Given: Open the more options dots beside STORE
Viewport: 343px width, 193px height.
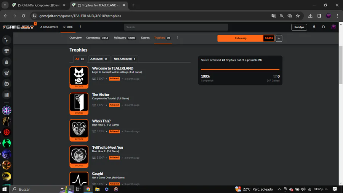Looking at the screenshot, I should pos(80,27).
